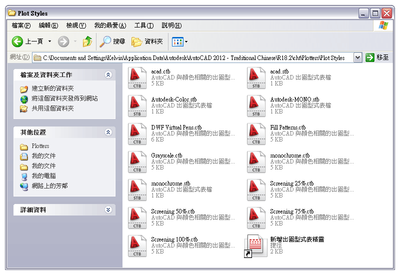
Task: Click the Views icon button
Action: pyautogui.click(x=177, y=41)
